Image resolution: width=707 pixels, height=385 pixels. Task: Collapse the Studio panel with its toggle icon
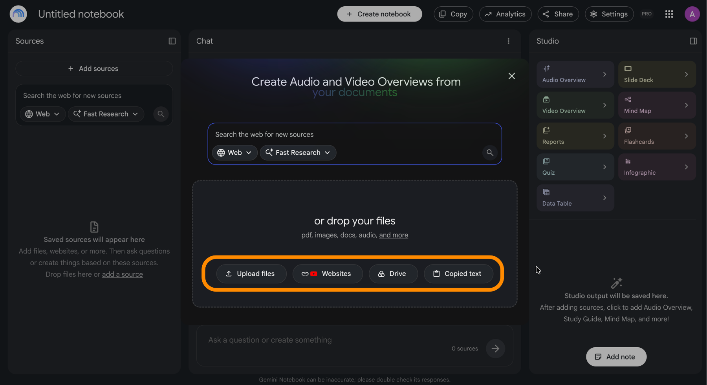pos(693,41)
